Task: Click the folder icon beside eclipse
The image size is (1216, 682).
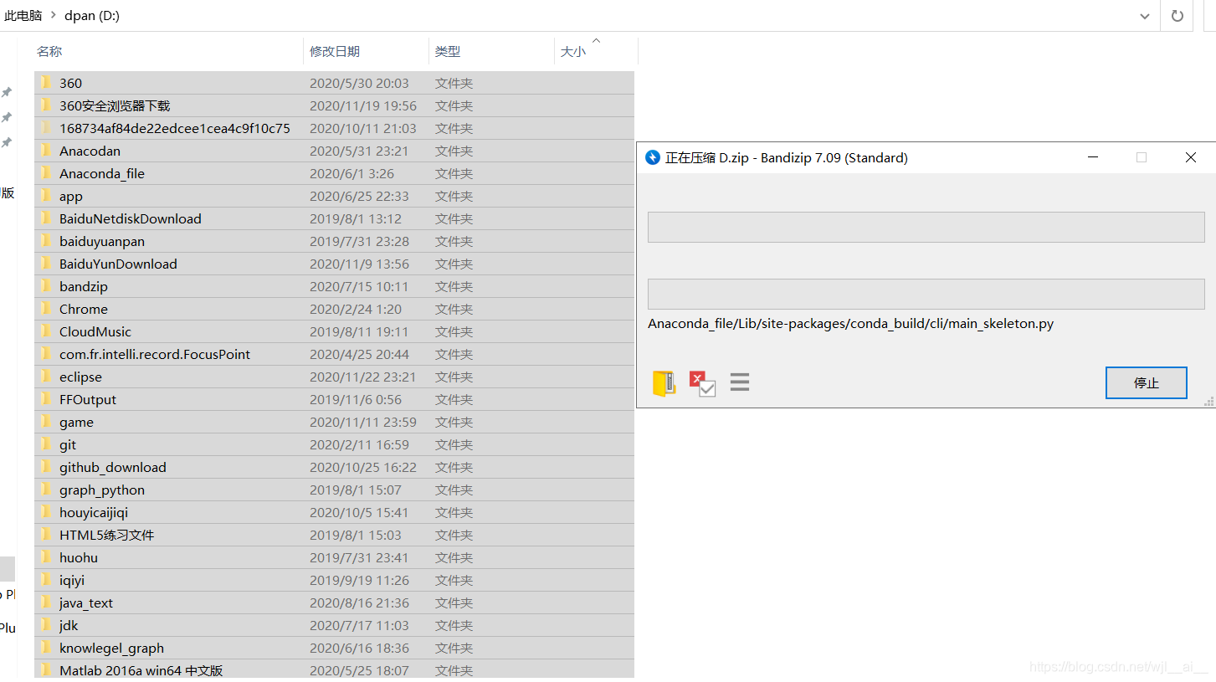Action: [x=46, y=377]
